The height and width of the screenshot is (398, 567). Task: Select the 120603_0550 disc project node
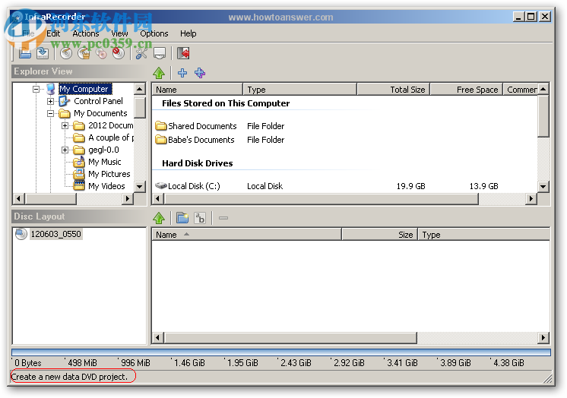coord(55,234)
